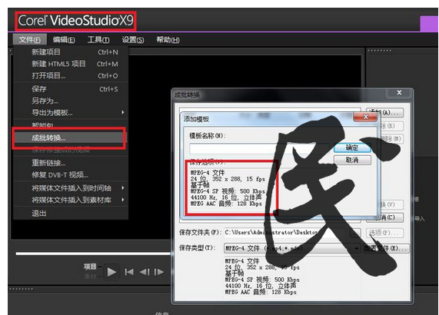Expand 将媒体文件插入到时间轴 submenu
Image resolution: width=439 pixels, height=315 pixels.
(71, 188)
